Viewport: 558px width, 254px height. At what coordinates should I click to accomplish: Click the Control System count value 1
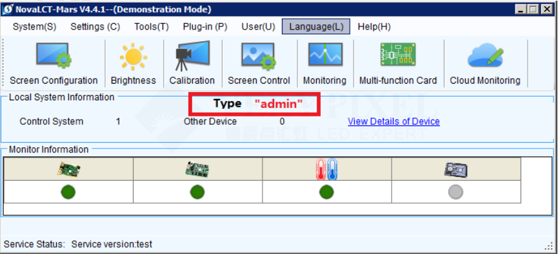(118, 122)
